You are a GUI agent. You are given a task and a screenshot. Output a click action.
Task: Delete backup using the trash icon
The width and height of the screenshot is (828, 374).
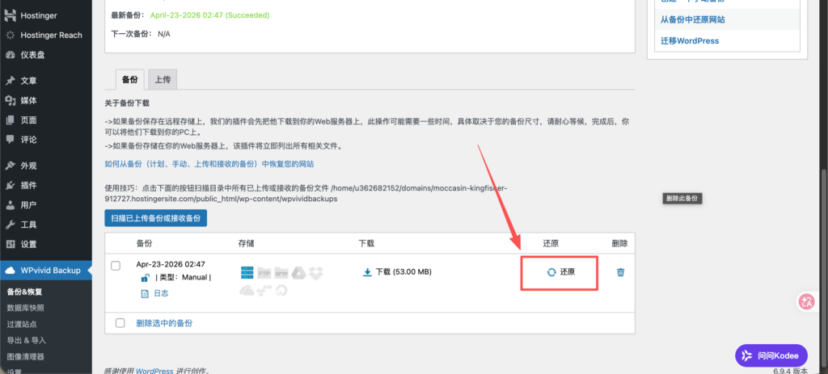click(x=620, y=272)
